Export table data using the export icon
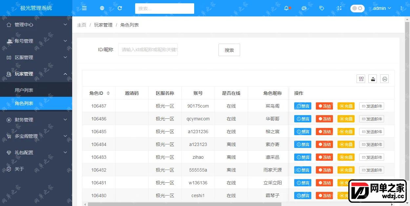 click(x=373, y=79)
